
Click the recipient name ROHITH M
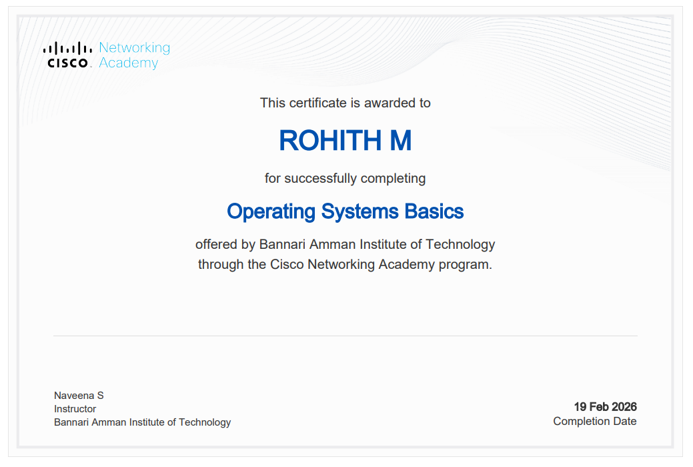(346, 141)
